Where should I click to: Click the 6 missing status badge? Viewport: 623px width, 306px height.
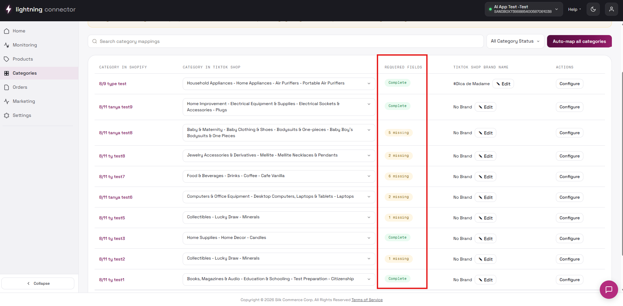coord(398,176)
